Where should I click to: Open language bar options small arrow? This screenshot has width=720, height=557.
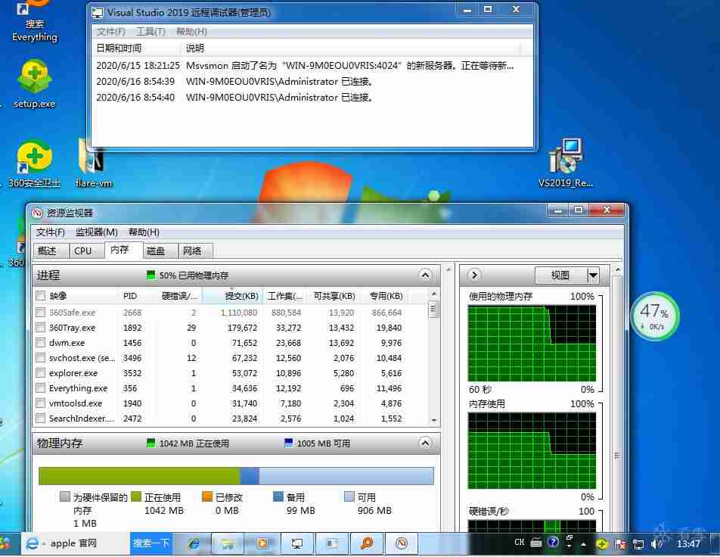click(569, 546)
